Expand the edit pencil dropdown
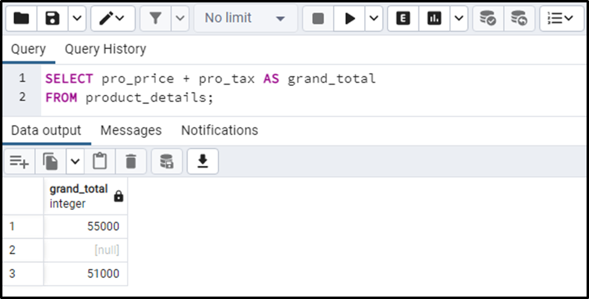The width and height of the screenshot is (589, 299). pyautogui.click(x=112, y=18)
